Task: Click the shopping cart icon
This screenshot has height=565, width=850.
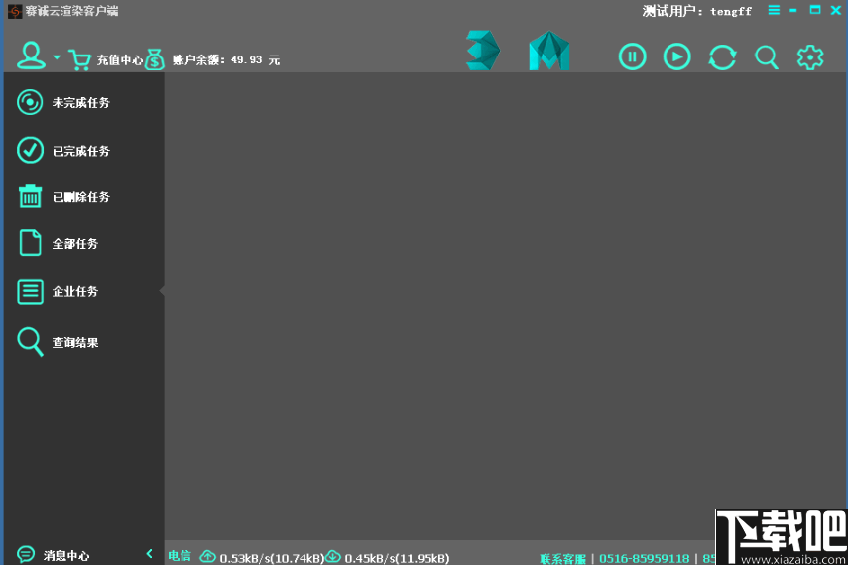Action: (x=80, y=59)
